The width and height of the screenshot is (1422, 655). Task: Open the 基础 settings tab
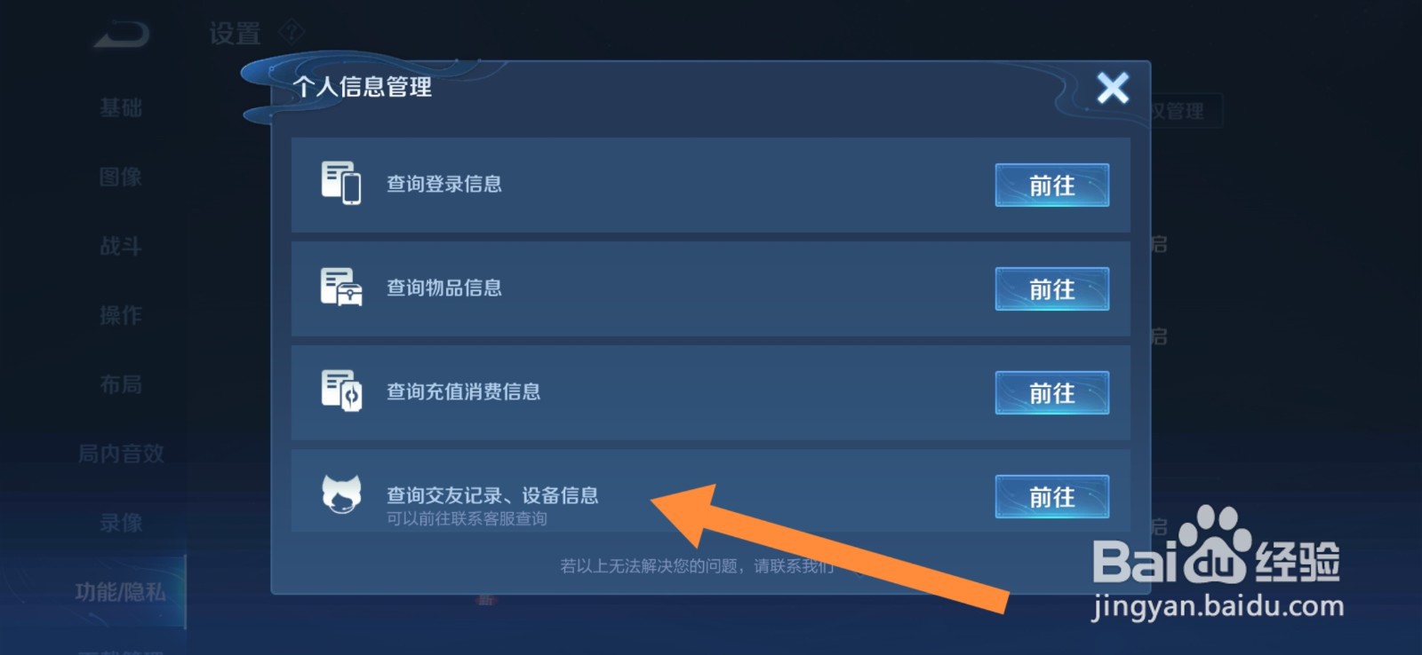(121, 107)
